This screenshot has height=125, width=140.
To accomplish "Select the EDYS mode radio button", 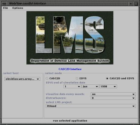I will click(x=77, y=78).
